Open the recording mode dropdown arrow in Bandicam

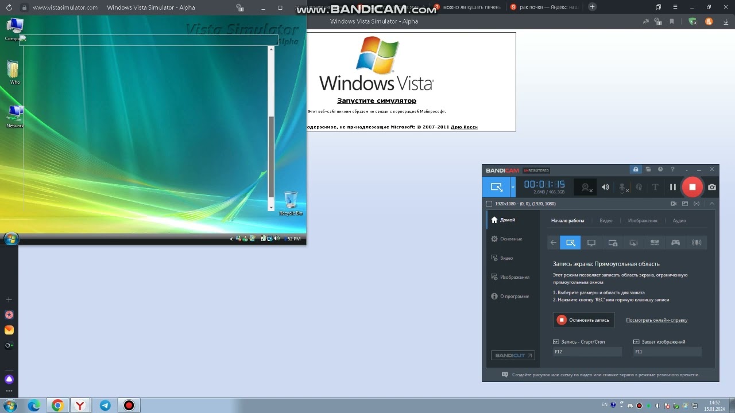(513, 187)
